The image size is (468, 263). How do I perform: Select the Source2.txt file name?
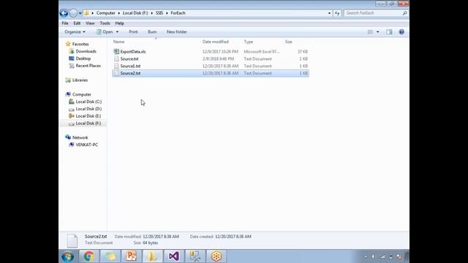click(x=130, y=73)
